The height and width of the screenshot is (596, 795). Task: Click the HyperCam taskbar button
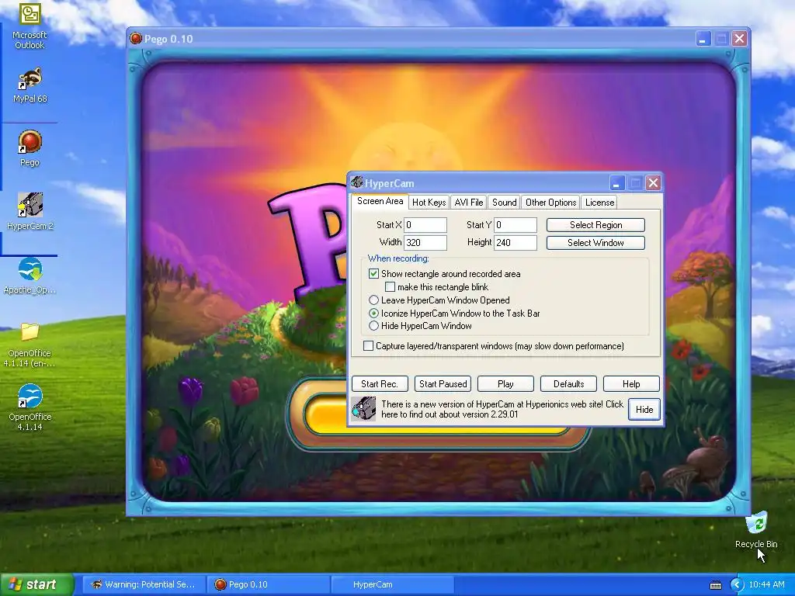(x=392, y=584)
